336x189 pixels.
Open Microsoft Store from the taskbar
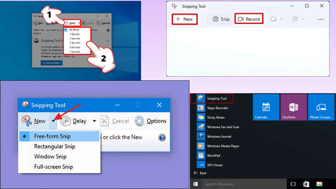(x=306, y=184)
